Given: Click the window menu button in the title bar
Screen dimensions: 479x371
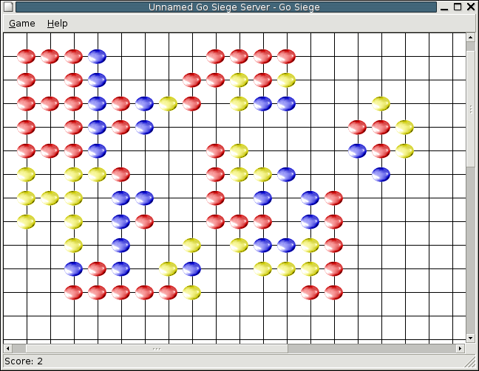Looking at the screenshot, I should coord(7,7).
